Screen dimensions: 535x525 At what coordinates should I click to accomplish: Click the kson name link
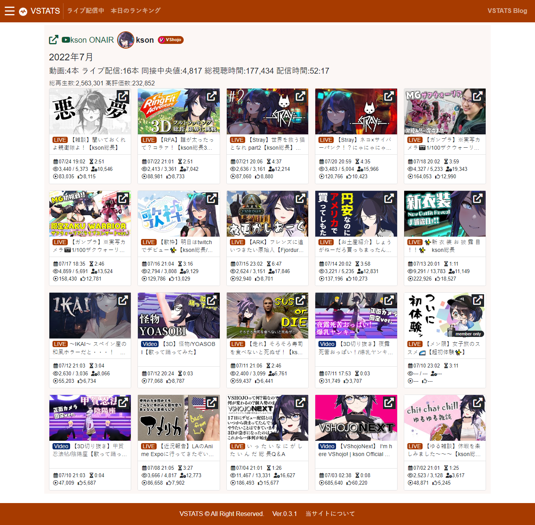point(145,40)
